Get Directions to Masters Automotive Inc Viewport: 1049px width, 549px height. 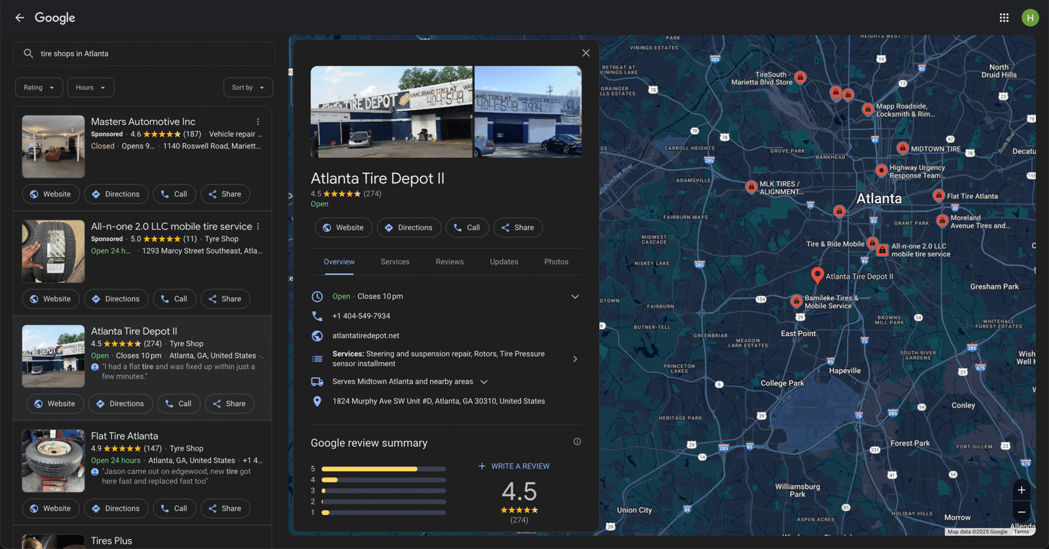coord(116,194)
